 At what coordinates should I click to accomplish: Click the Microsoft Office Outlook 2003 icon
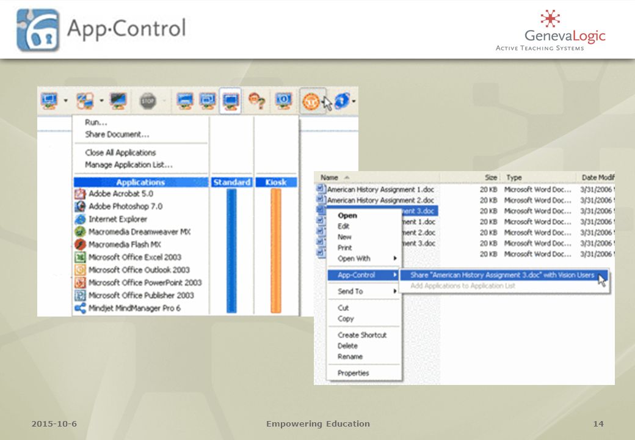pos(80,270)
